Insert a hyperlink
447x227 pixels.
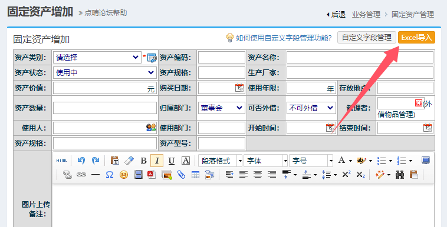81,175
